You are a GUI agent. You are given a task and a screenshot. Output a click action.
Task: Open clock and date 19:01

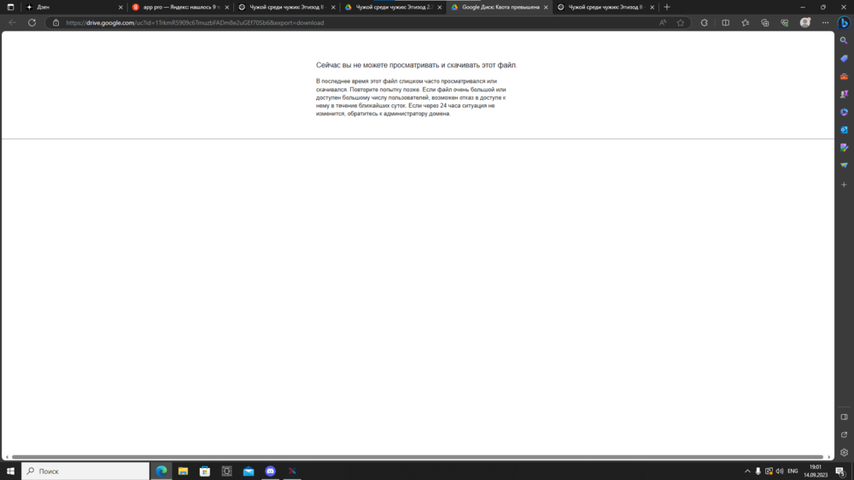coord(816,471)
